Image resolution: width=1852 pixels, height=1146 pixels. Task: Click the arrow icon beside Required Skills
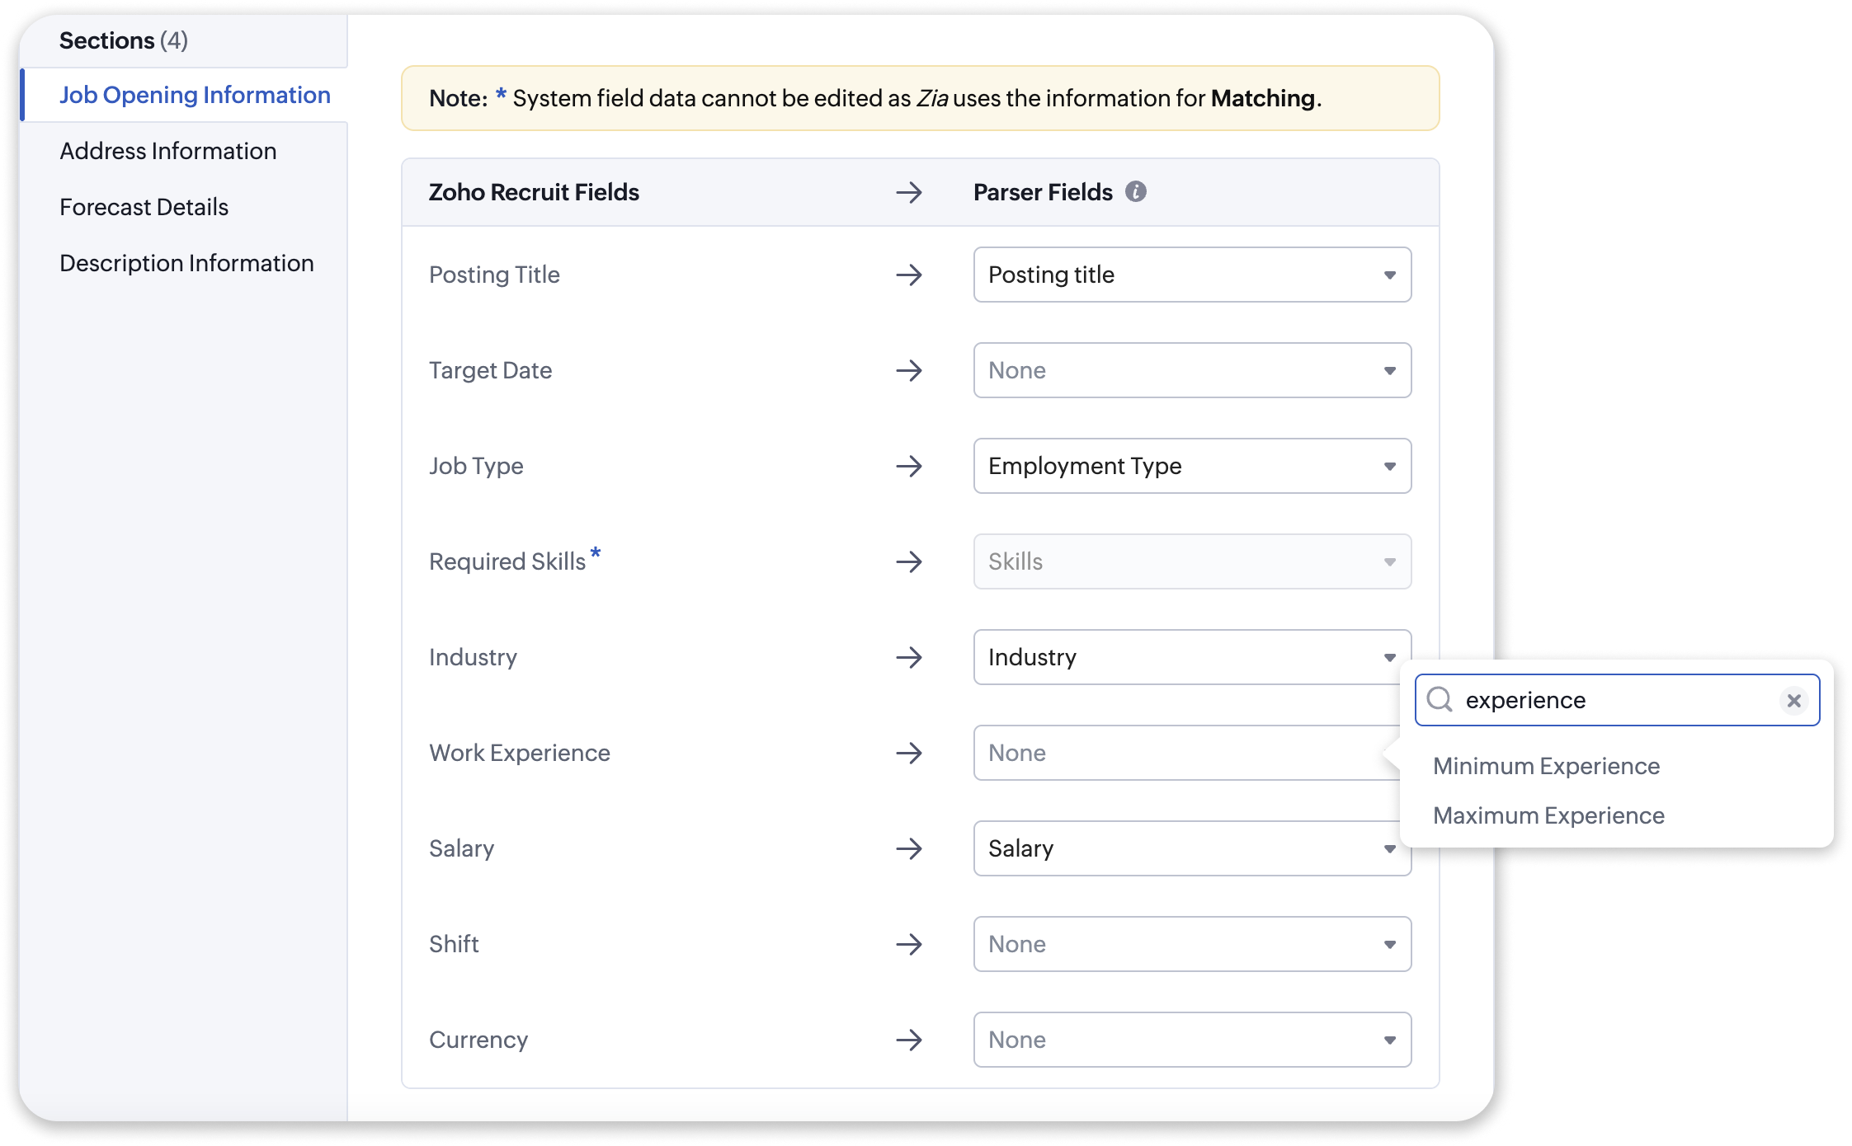tap(909, 561)
